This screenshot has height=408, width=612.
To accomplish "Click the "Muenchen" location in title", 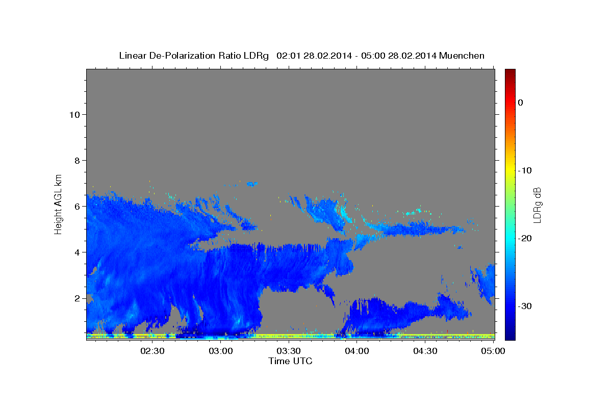I will pyautogui.click(x=462, y=56).
